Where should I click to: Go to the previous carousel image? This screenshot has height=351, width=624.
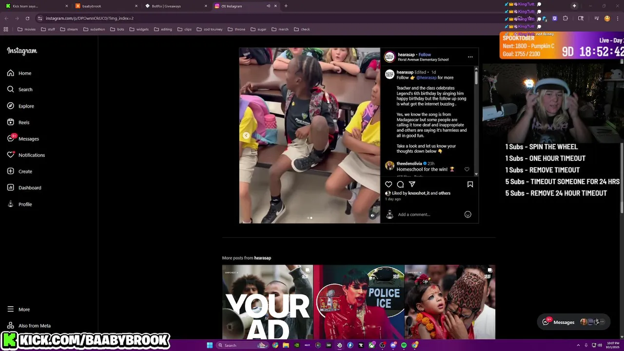[x=246, y=136]
